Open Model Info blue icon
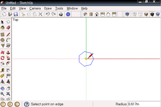The width and height of the screenshot is (161, 107). pyautogui.click(x=68, y=14)
